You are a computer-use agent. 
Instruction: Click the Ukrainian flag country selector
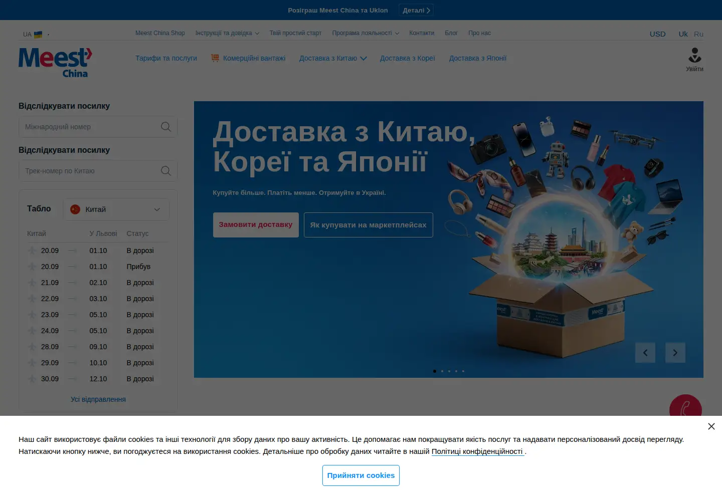tap(38, 35)
